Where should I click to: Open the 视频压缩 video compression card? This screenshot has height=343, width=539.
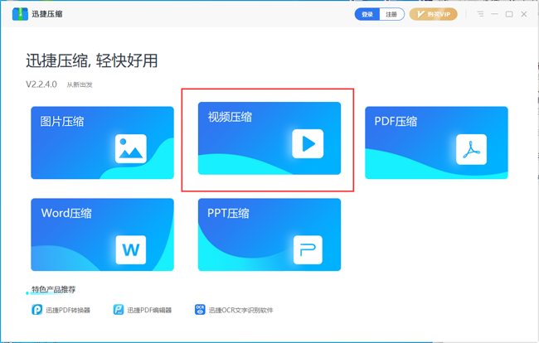(x=269, y=138)
